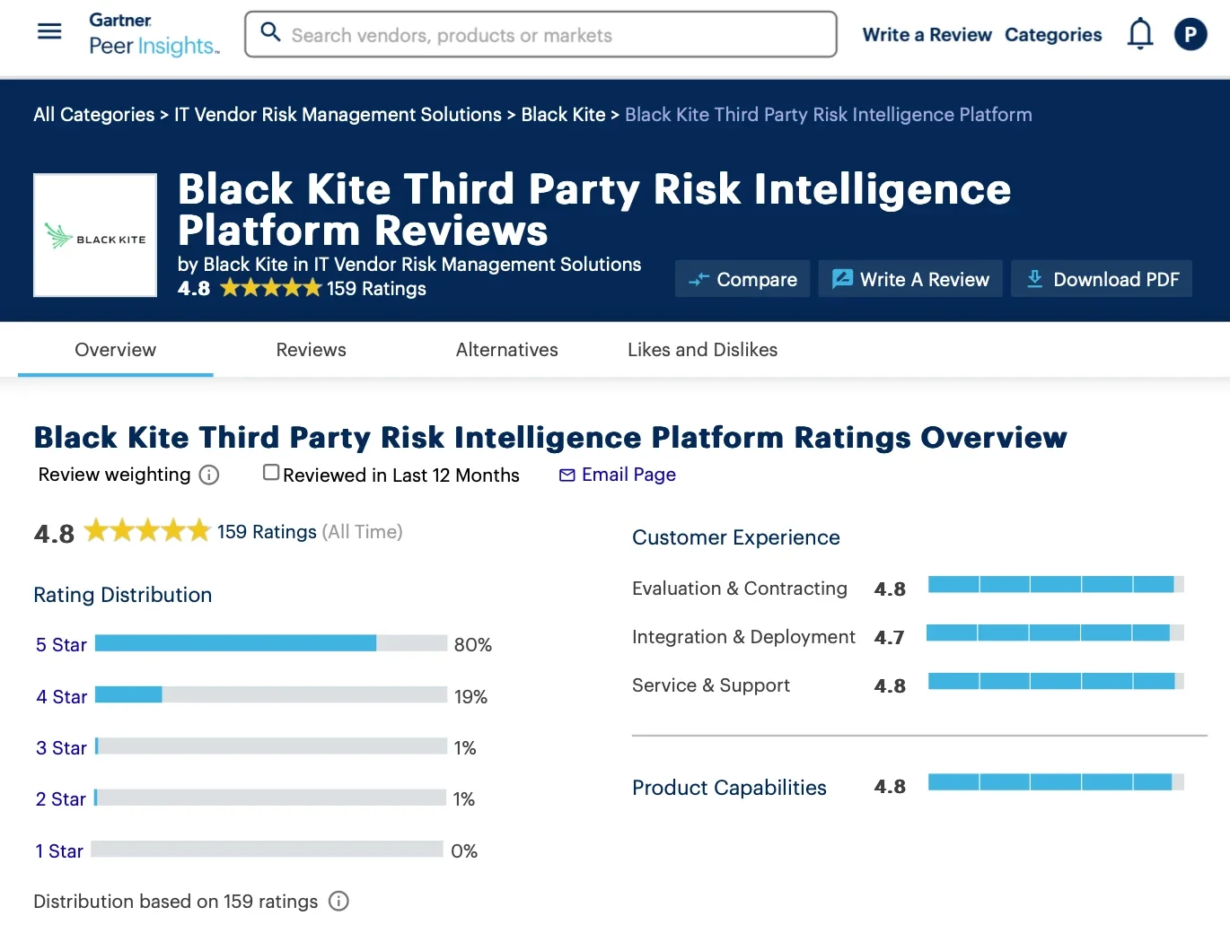Click the 80% value text
This screenshot has height=942, width=1230.
pos(473,645)
